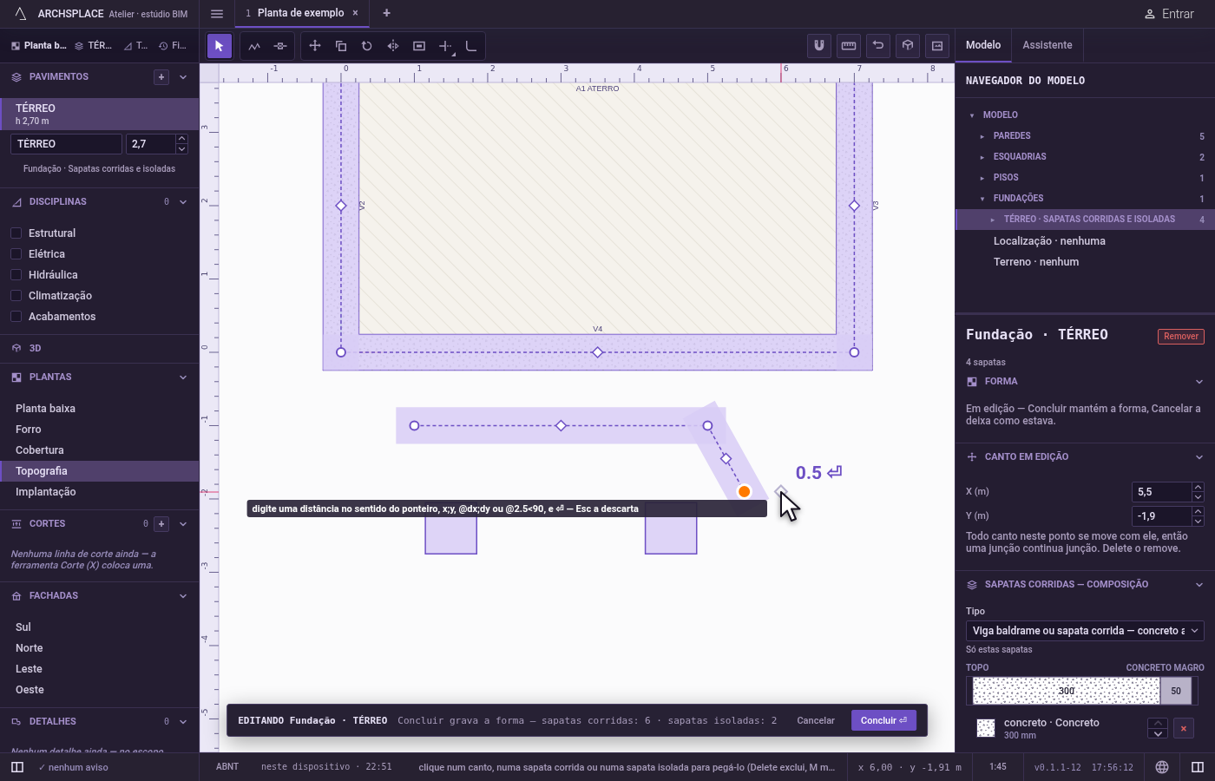Open the Topografia plan view
The image size is (1215, 781).
(x=99, y=471)
